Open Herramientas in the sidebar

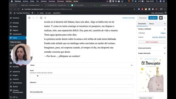click(x=17, y=83)
